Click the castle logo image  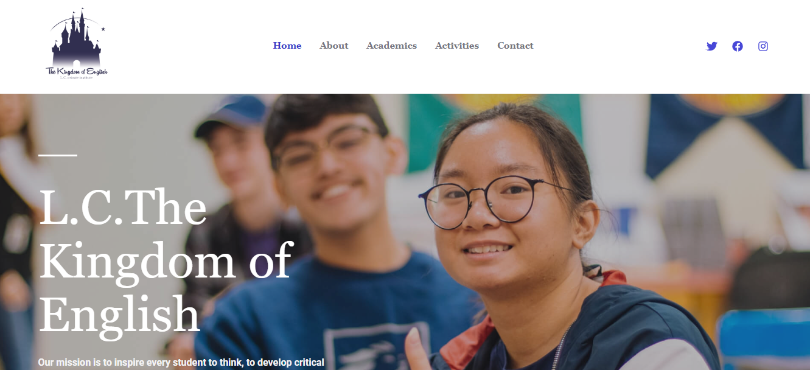[77, 46]
